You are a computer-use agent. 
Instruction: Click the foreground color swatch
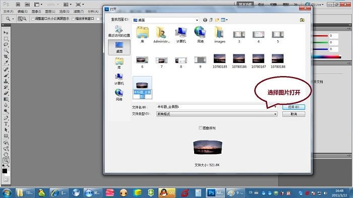[5, 171]
